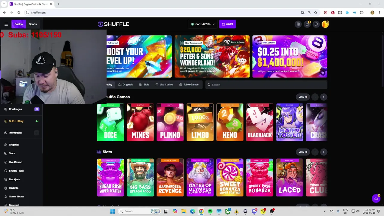Select the Table Games lobby tab
Screen dimensions: 384x216
[x=189, y=85]
